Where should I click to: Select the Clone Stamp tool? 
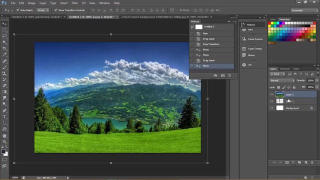click(4, 73)
